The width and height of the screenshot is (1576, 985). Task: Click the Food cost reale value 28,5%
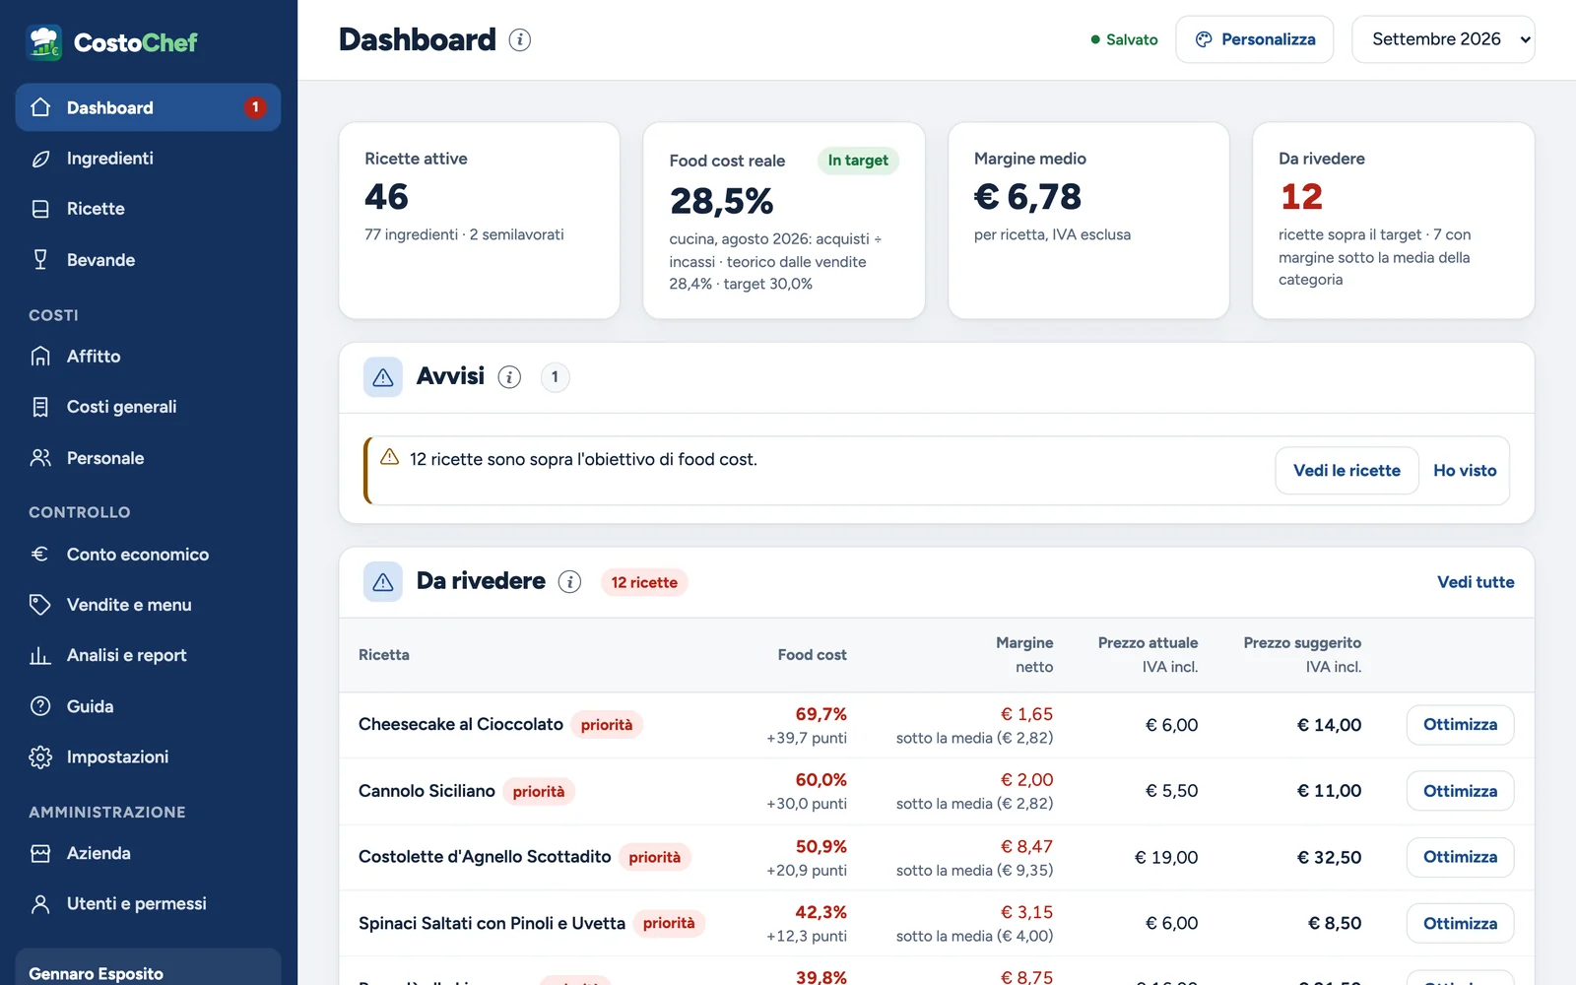coord(721,201)
